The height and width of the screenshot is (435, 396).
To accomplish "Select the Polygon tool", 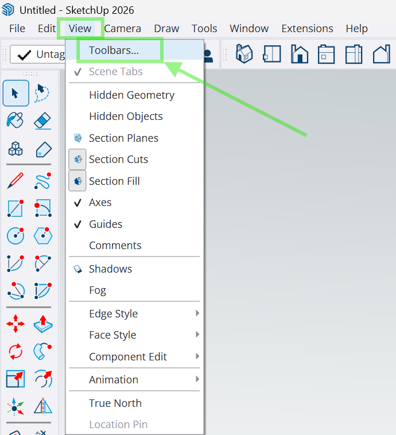I will pyautogui.click(x=43, y=236).
